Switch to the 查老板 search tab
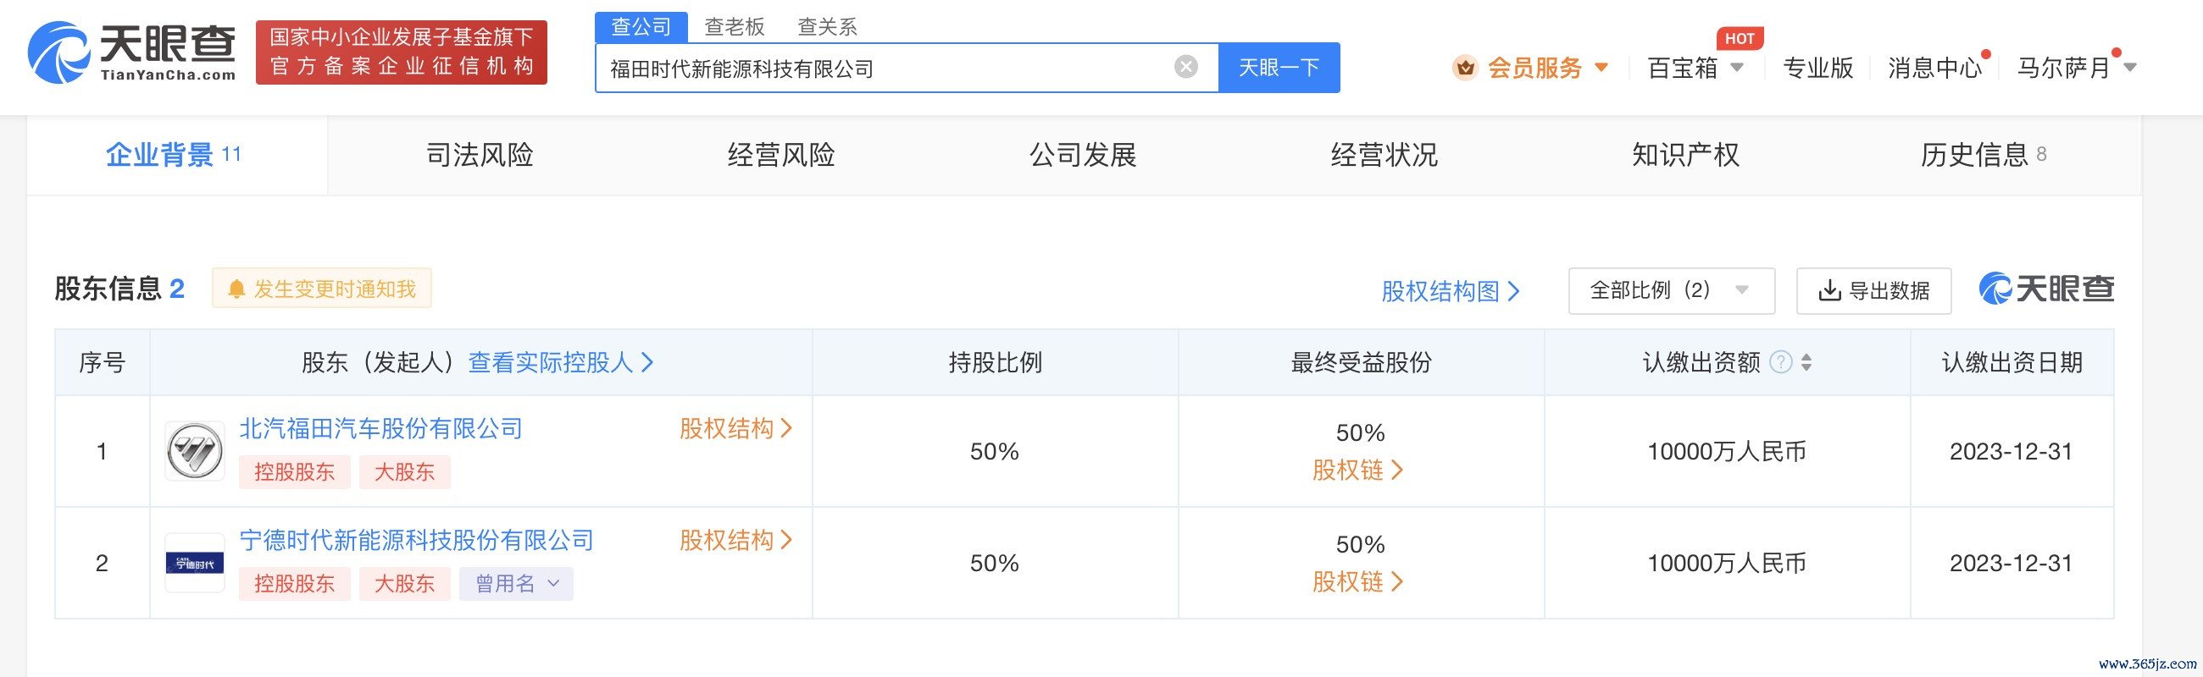2203x677 pixels. pos(734,27)
